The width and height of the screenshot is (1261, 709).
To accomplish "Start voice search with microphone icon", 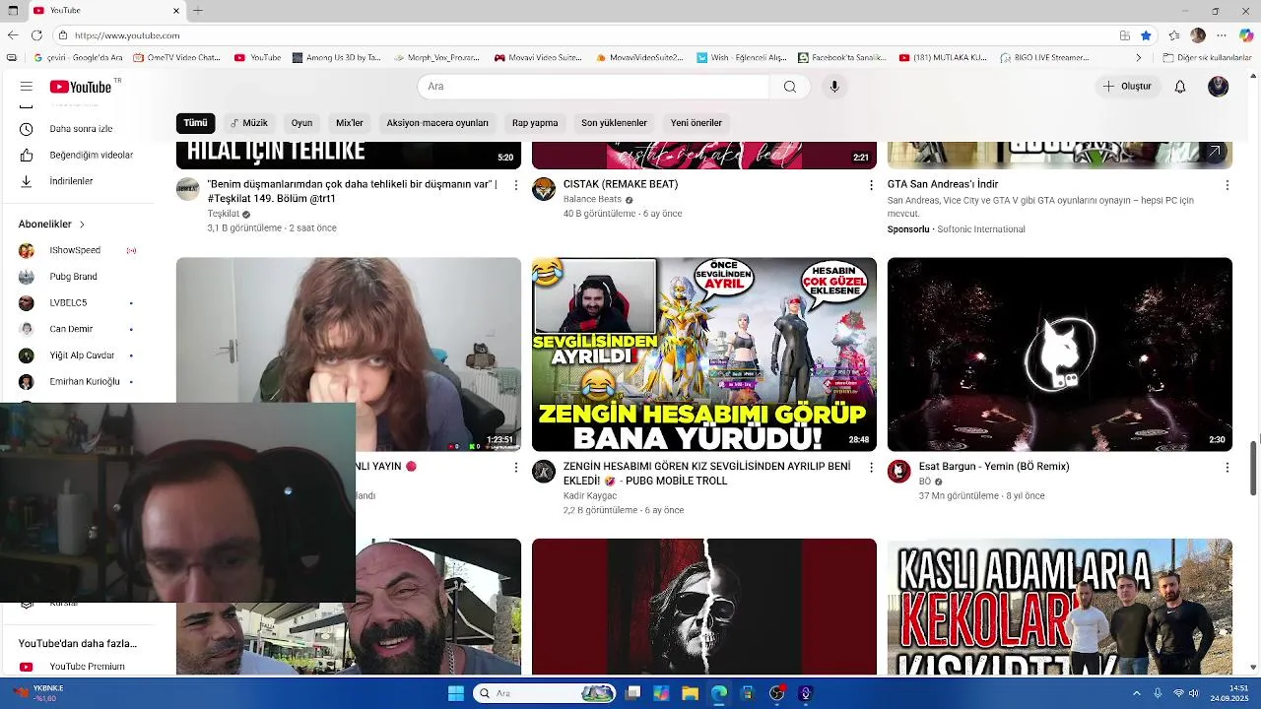I will tap(834, 87).
